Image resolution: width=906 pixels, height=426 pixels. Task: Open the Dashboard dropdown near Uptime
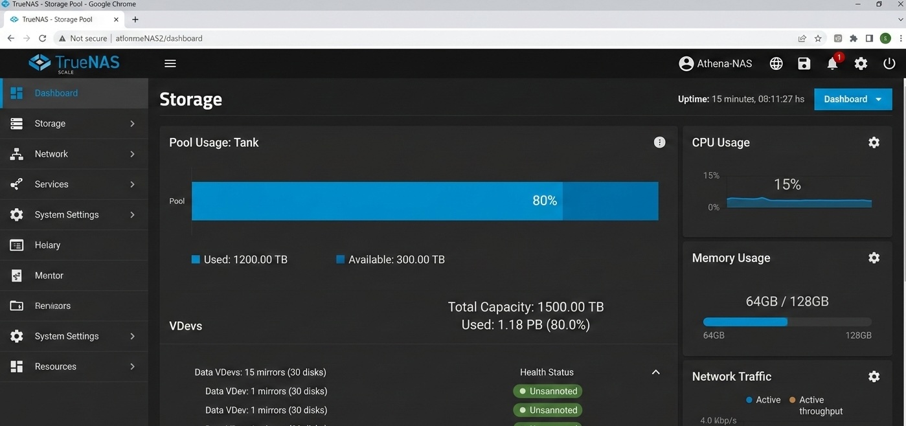[x=852, y=98]
